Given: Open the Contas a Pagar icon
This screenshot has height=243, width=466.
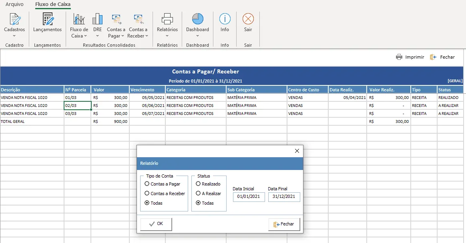Looking at the screenshot, I should 116,19.
